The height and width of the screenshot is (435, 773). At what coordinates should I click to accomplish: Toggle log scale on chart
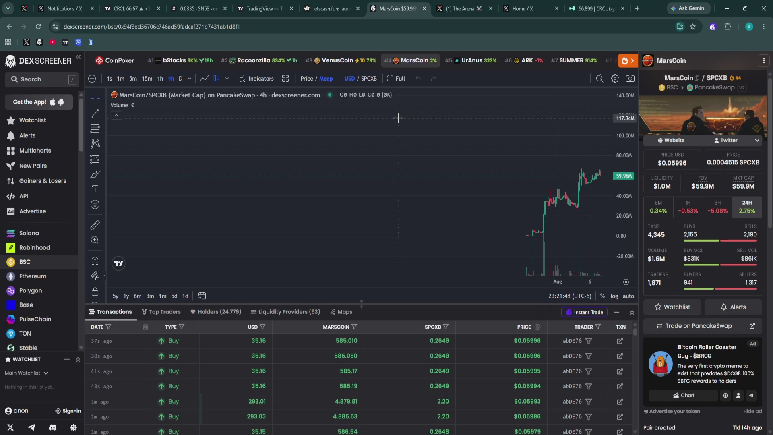click(x=614, y=296)
